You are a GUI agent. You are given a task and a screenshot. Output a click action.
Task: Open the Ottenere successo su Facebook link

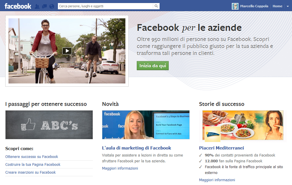[x=32, y=156]
